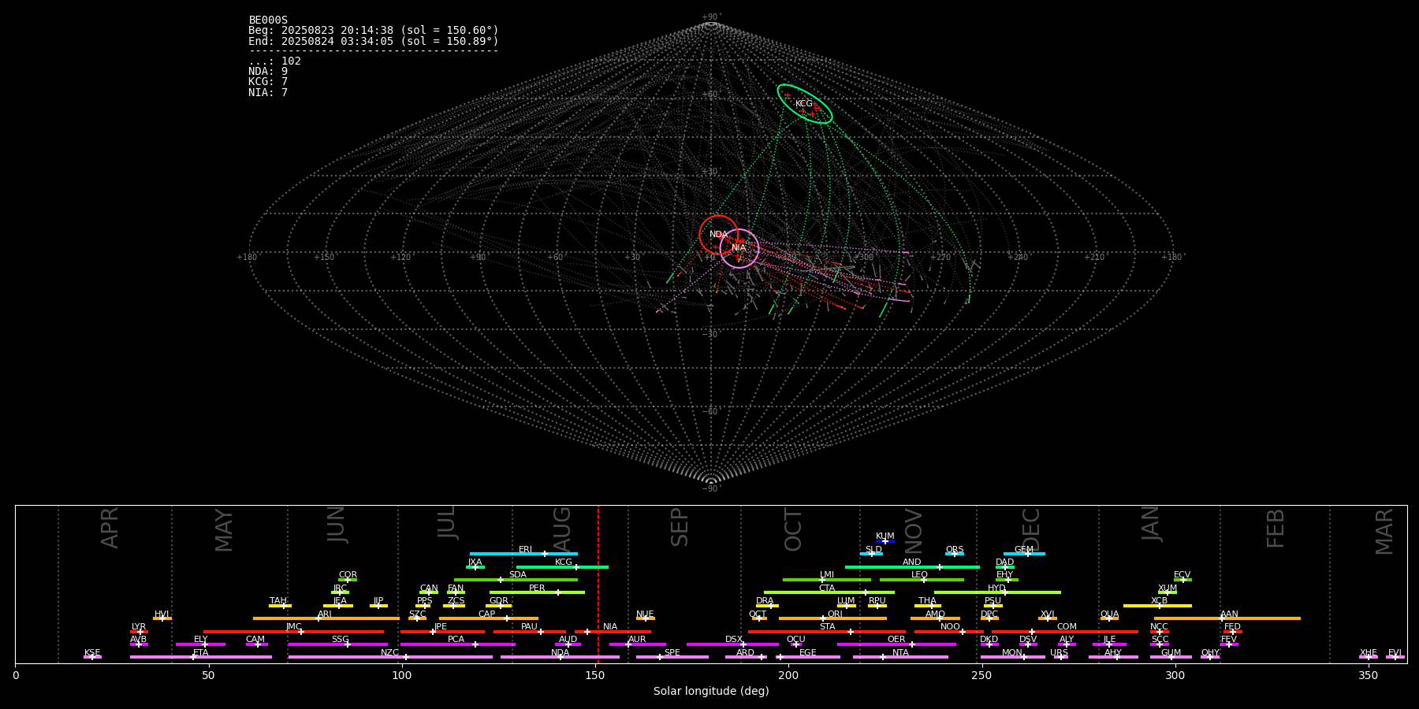Screen dimensions: 1419x709
Task: Click the KCG label inside the green ellipse
Action: pyautogui.click(x=803, y=104)
